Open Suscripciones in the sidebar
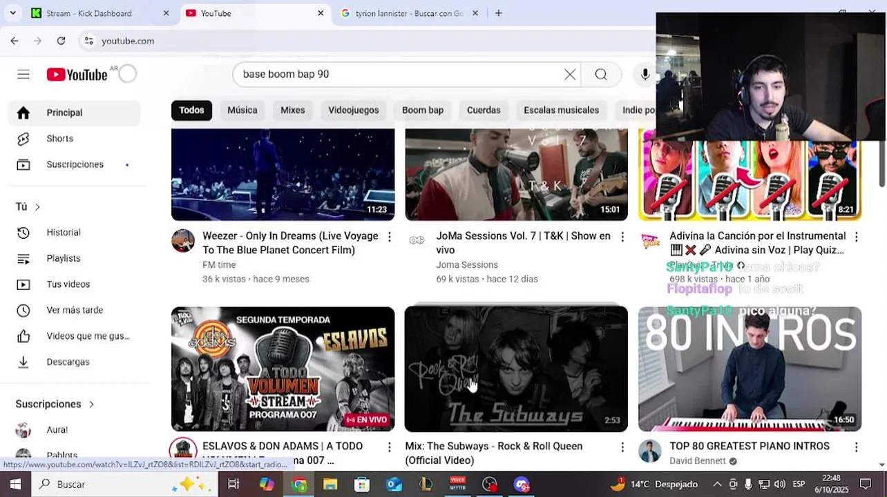The height and width of the screenshot is (497, 887). 74,164
